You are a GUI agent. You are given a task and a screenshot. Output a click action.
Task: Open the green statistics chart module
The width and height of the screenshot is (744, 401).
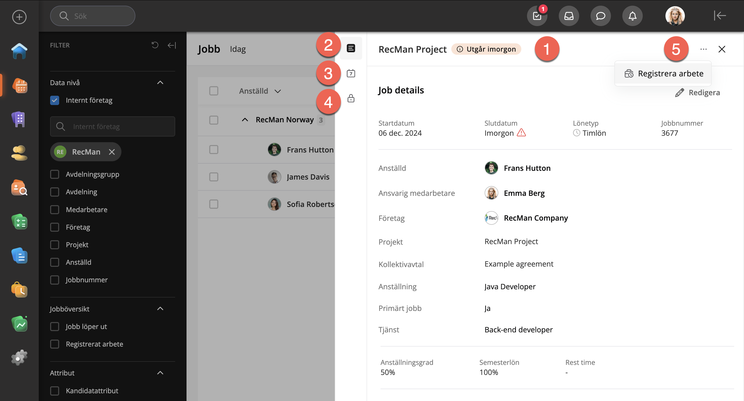click(x=19, y=324)
